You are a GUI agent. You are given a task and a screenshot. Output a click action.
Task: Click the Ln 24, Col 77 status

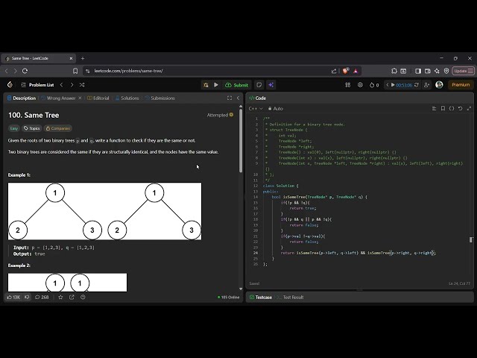[x=459, y=283]
